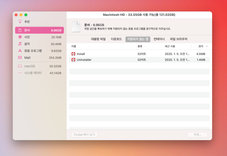The image size is (227, 156).
Task: Switch to the 다운로드 tab
Action: [116, 39]
